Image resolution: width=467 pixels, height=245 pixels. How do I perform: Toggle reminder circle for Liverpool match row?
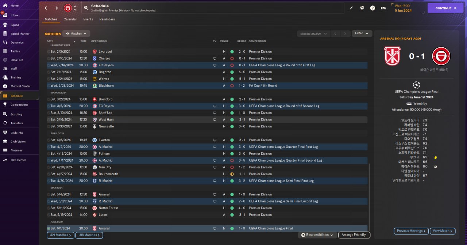49,52
